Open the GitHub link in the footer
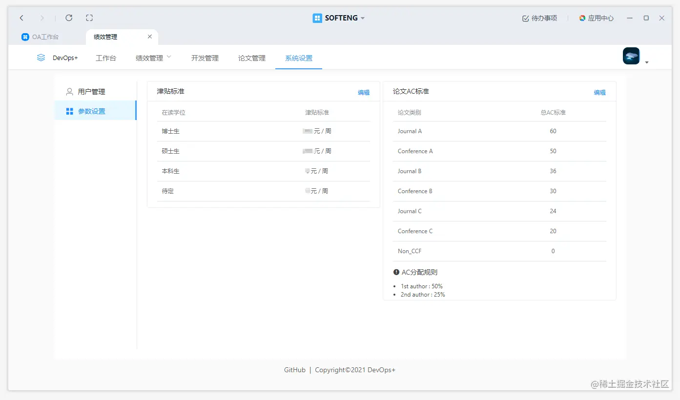Screen dimensions: 680x400 [294, 370]
